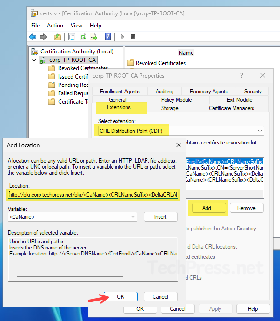Click OK at the bottom of Properties dialog
280x321 pixels.
coord(140,309)
